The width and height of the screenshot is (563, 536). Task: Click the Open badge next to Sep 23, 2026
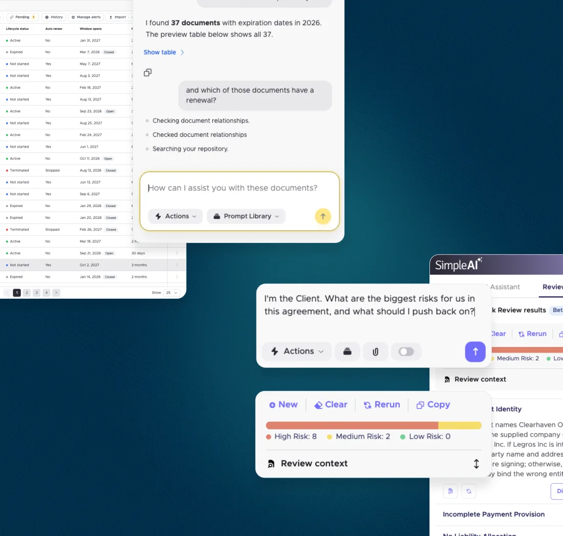pyautogui.click(x=110, y=111)
